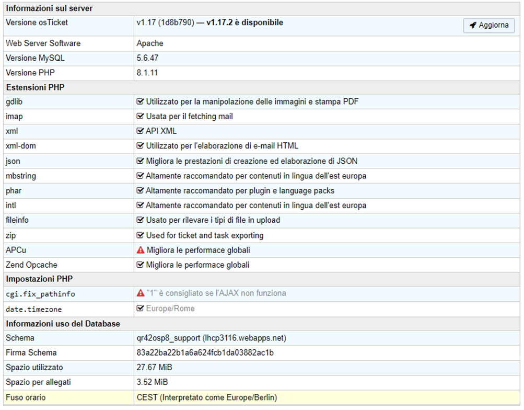Click the gdlib check mark icon

point(140,102)
